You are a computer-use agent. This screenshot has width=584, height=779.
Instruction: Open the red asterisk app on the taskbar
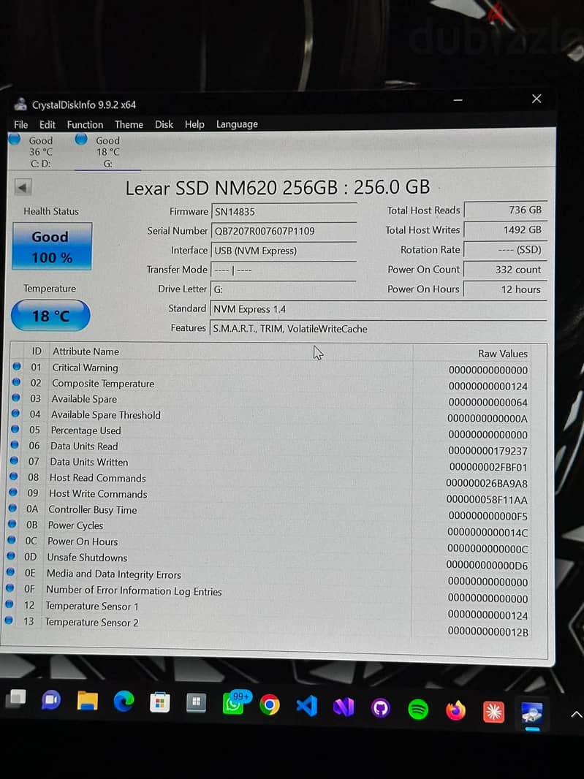point(493,712)
